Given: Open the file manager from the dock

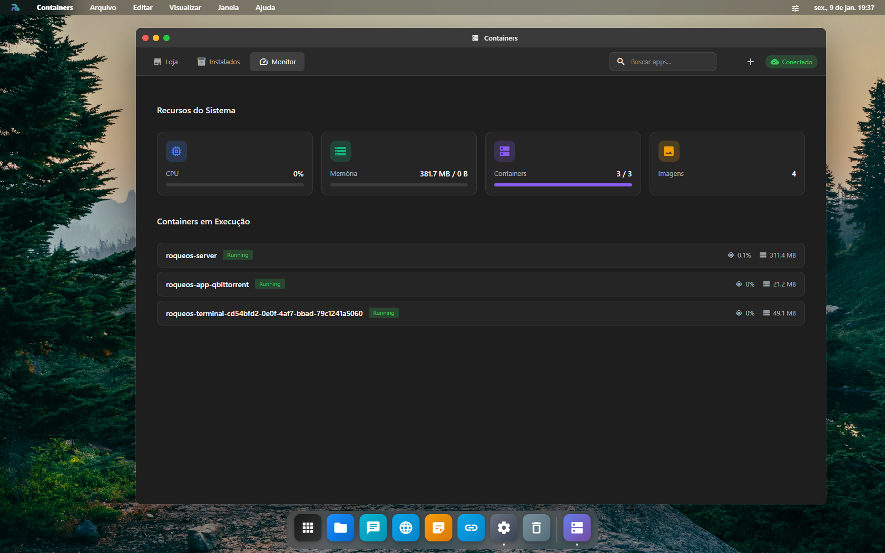Looking at the screenshot, I should coord(340,527).
